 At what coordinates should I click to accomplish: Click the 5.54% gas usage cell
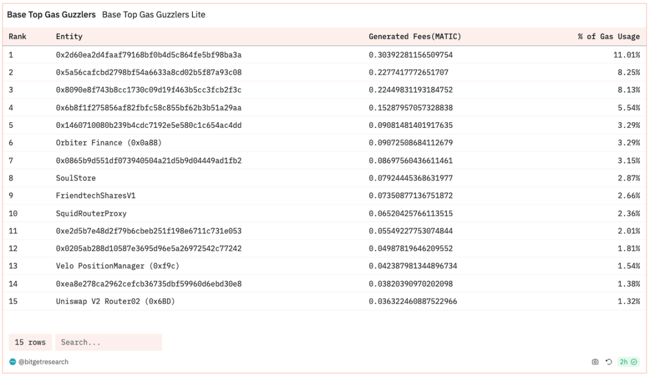click(629, 108)
